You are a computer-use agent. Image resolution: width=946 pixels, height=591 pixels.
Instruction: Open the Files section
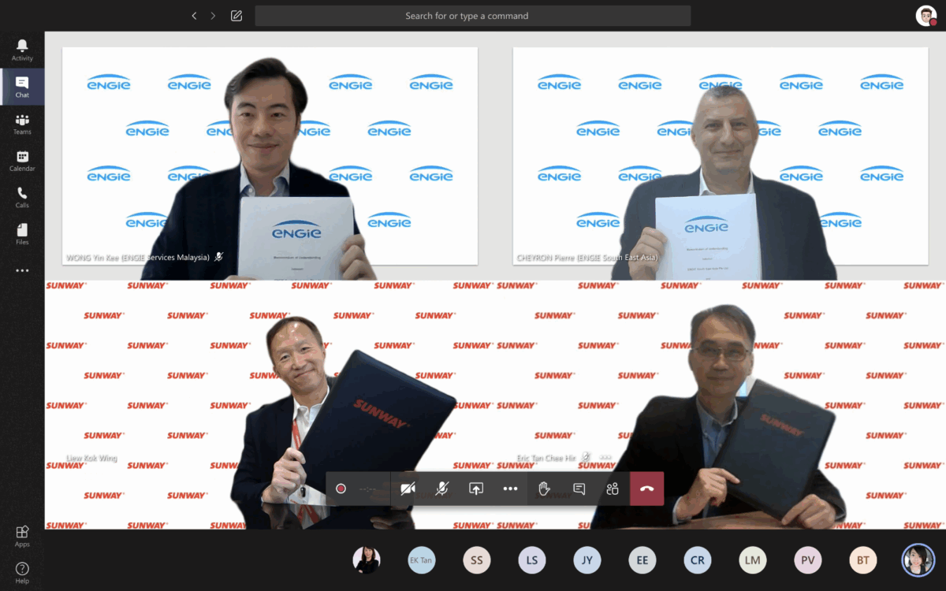click(x=22, y=234)
